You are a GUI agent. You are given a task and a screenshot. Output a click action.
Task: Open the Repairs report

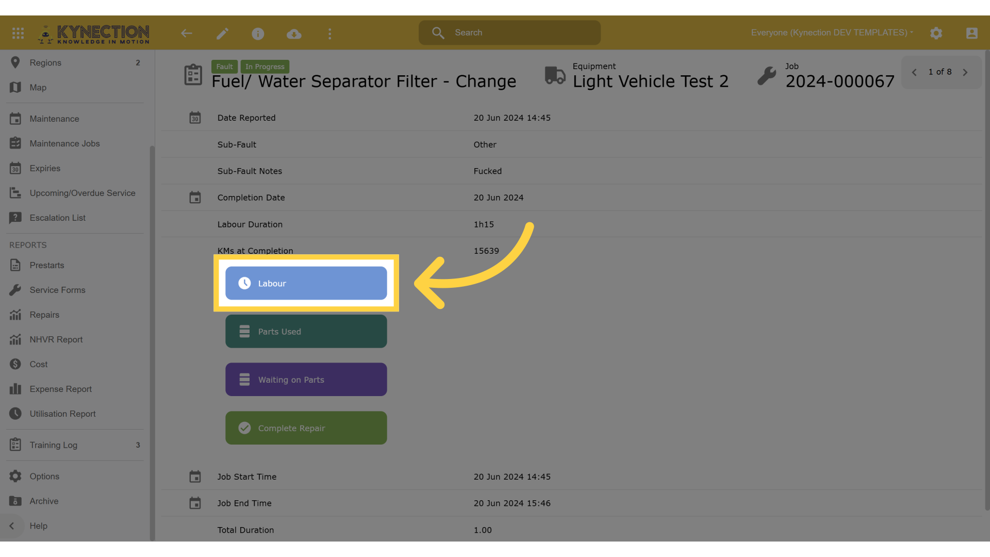pyautogui.click(x=75, y=315)
